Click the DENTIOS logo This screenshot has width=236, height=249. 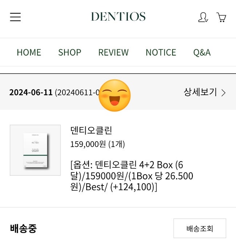click(118, 17)
